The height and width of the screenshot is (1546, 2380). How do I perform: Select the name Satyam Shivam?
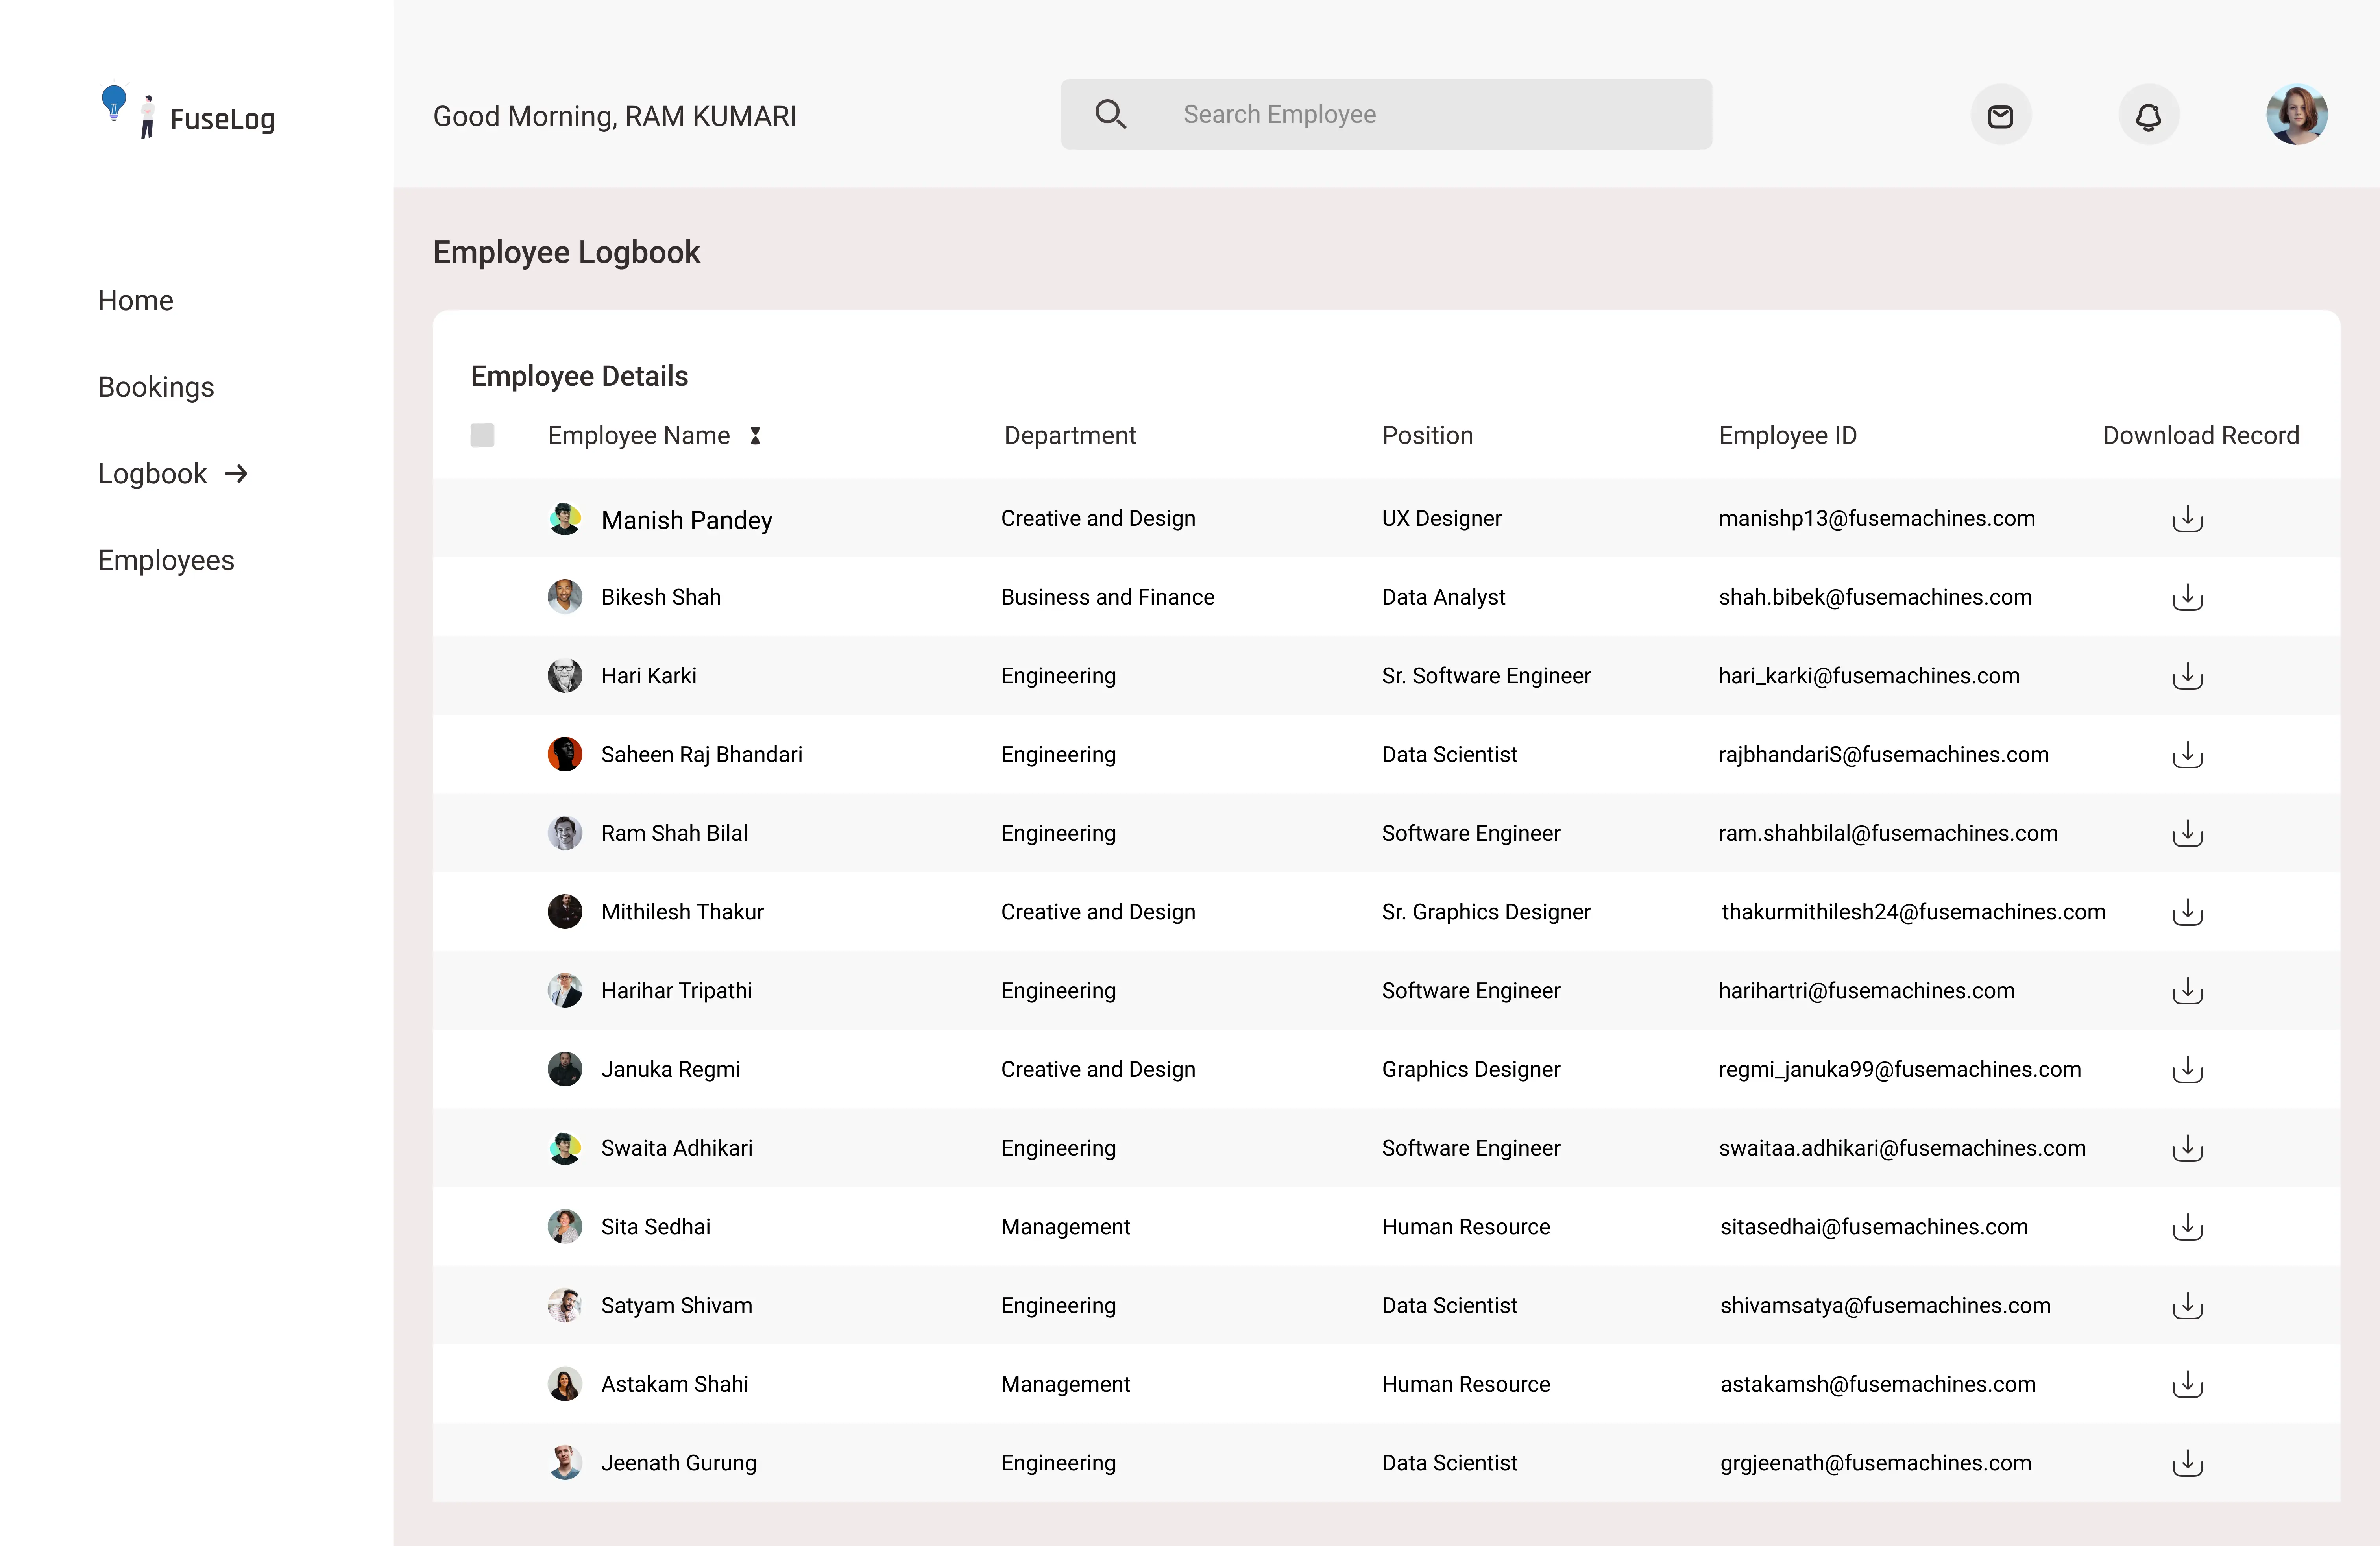click(x=677, y=1306)
